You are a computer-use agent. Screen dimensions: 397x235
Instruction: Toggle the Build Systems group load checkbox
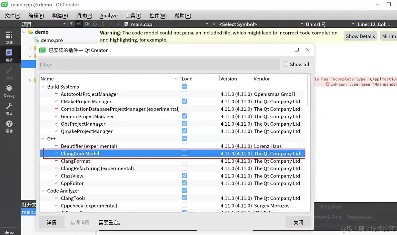click(x=184, y=87)
